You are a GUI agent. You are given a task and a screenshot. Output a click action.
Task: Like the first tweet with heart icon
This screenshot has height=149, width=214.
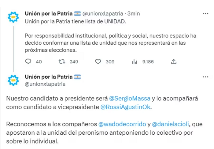pyautogui.click(x=98, y=62)
